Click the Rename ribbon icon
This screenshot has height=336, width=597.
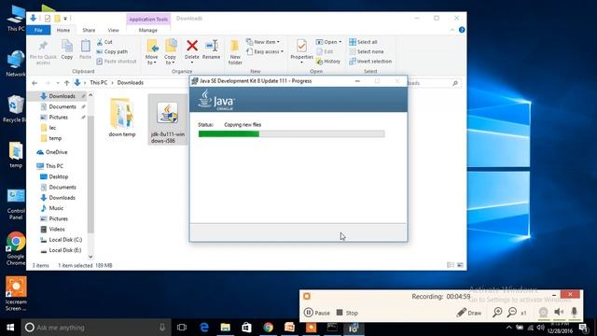212,49
